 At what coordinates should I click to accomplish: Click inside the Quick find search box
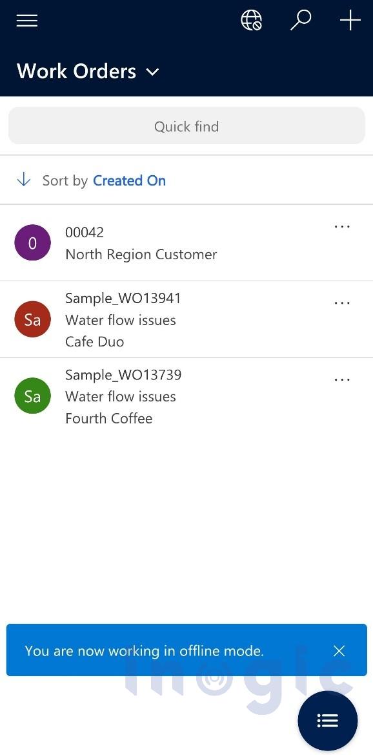(186, 126)
